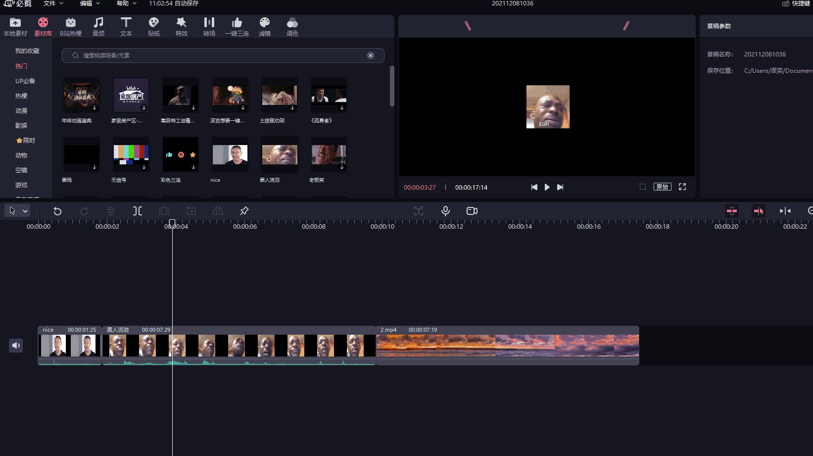
Task: Click the pin icon in timeline toolbar
Action: [244, 211]
